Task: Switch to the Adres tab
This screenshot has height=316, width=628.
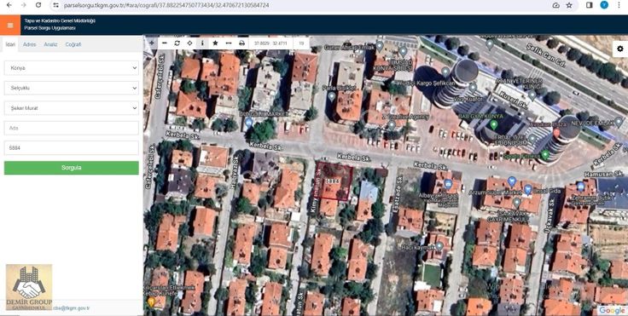Action: click(x=29, y=44)
